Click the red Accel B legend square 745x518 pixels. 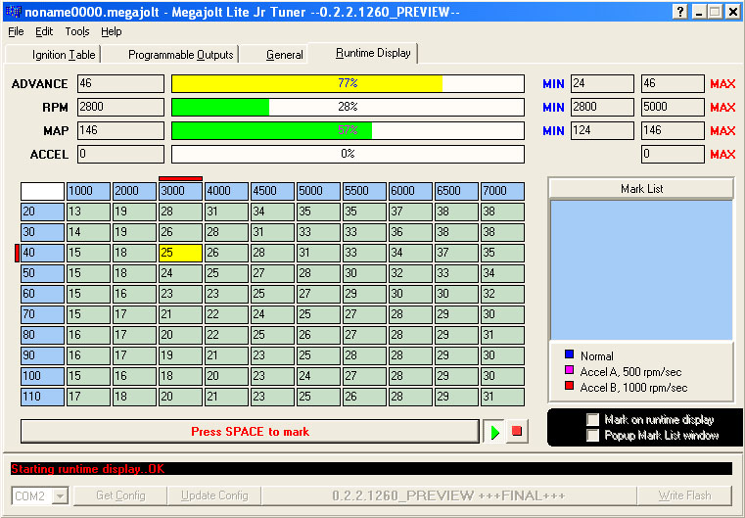(x=569, y=386)
